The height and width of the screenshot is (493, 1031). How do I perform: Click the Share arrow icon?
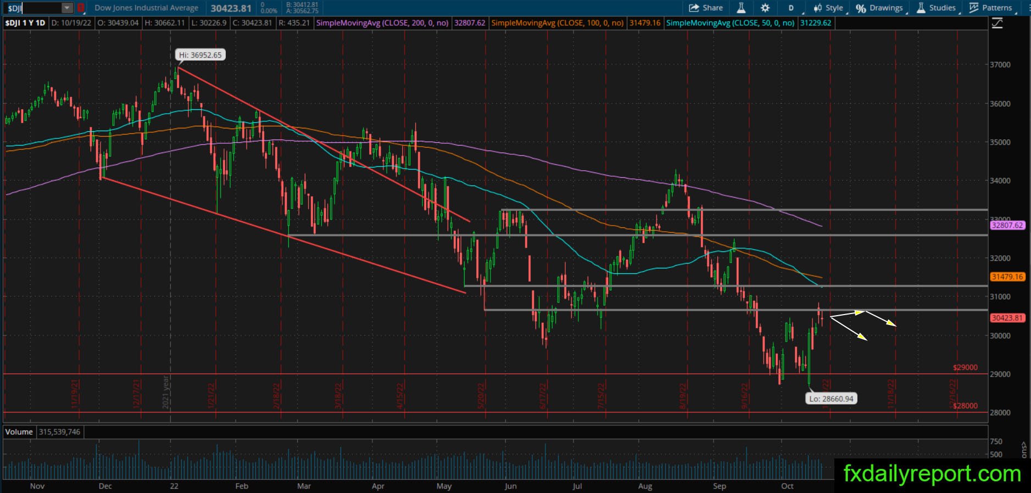(694, 8)
